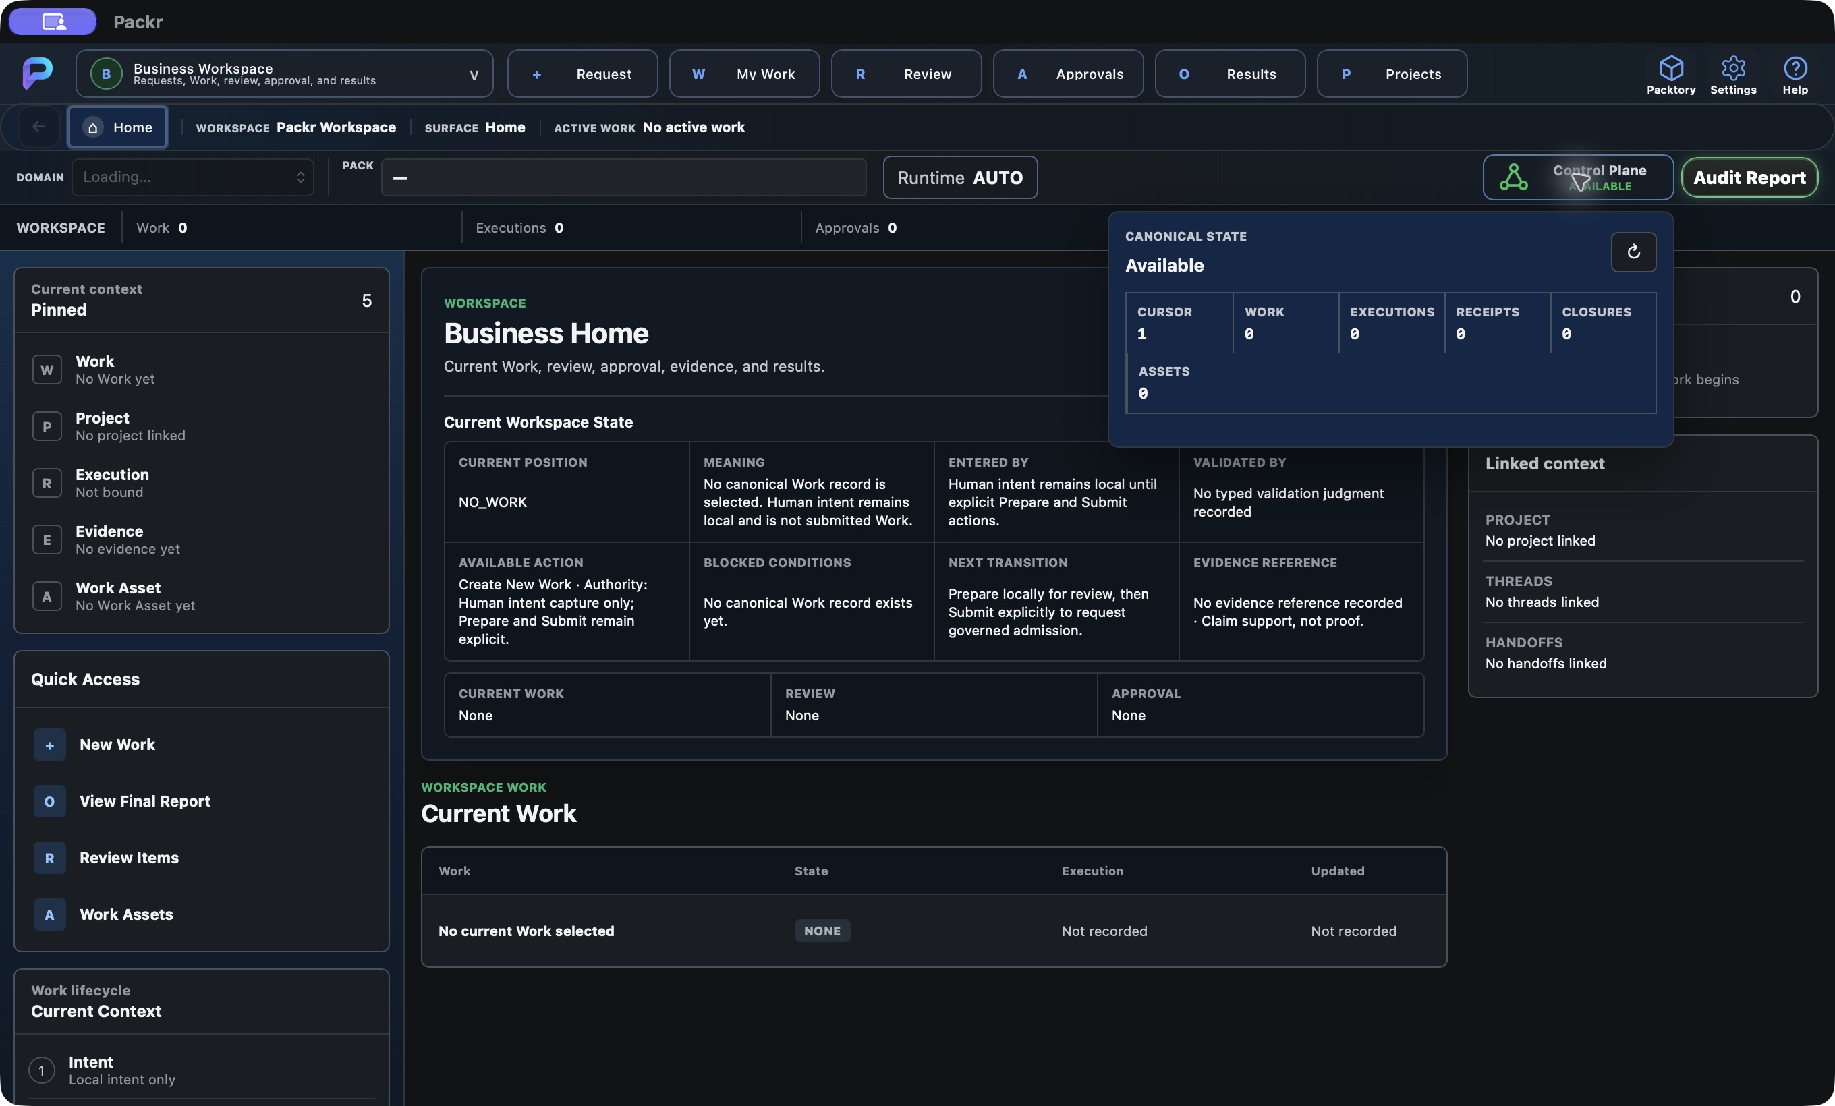Click the O icon beside View Final Report
The width and height of the screenshot is (1835, 1106).
pos(49,802)
